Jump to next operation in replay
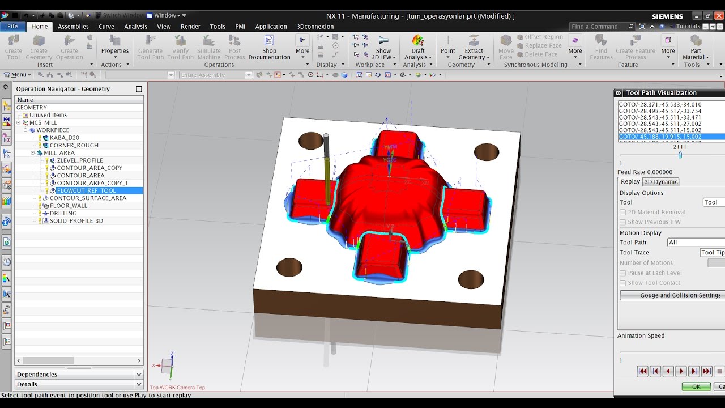 tap(706, 371)
